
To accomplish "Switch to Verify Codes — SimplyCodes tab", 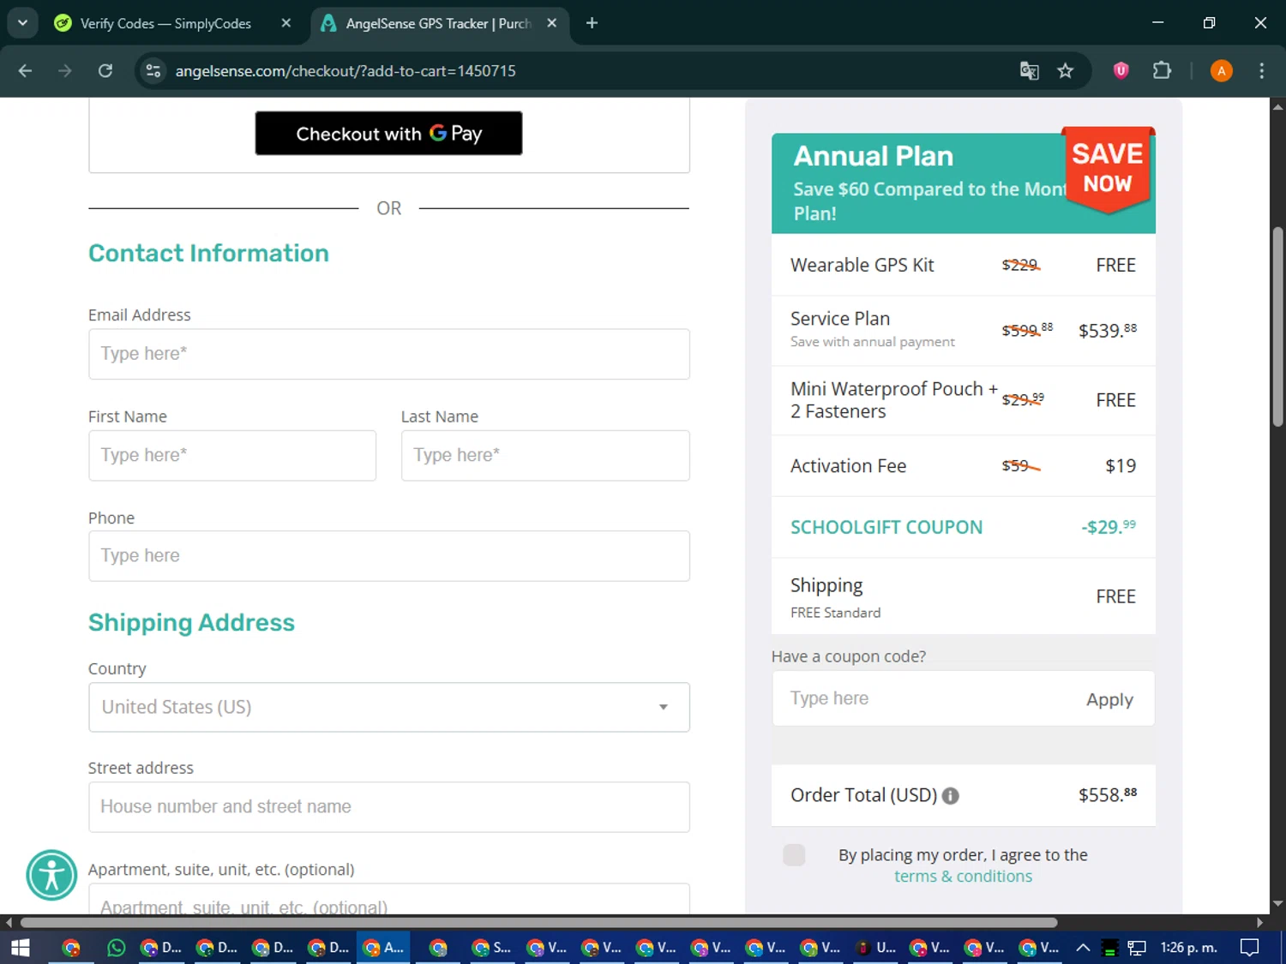I will click(x=165, y=23).
